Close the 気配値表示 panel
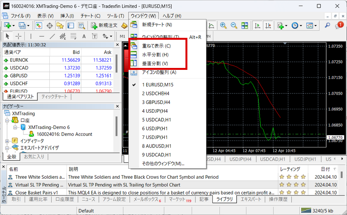347x215 pixels. [x=117, y=45]
